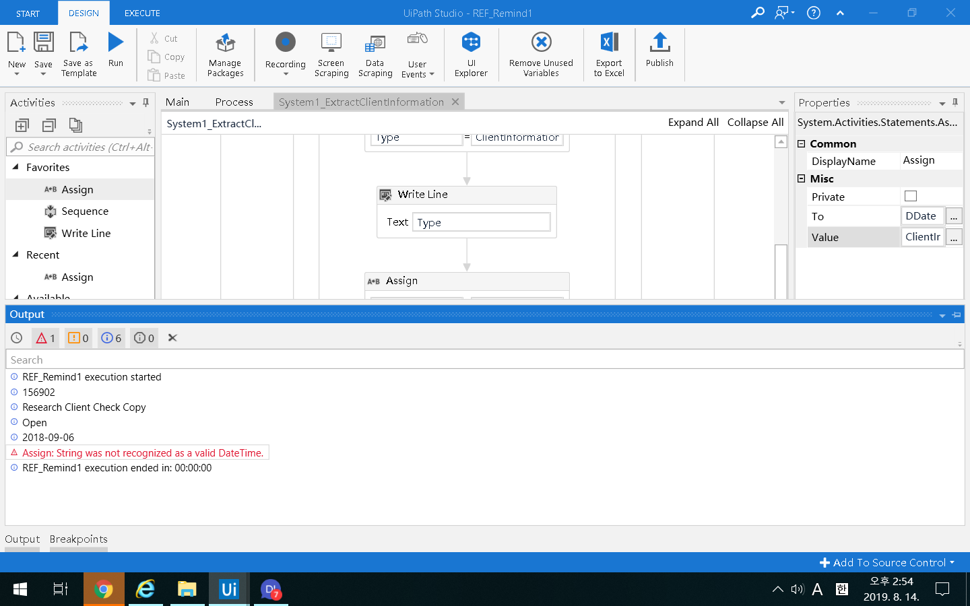Launch Data Scraping wizard

tap(375, 55)
